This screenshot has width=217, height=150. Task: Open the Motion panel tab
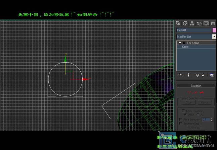coord(199,23)
